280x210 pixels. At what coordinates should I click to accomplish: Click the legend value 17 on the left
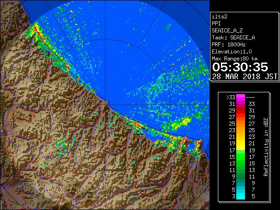pyautogui.click(x=232, y=150)
